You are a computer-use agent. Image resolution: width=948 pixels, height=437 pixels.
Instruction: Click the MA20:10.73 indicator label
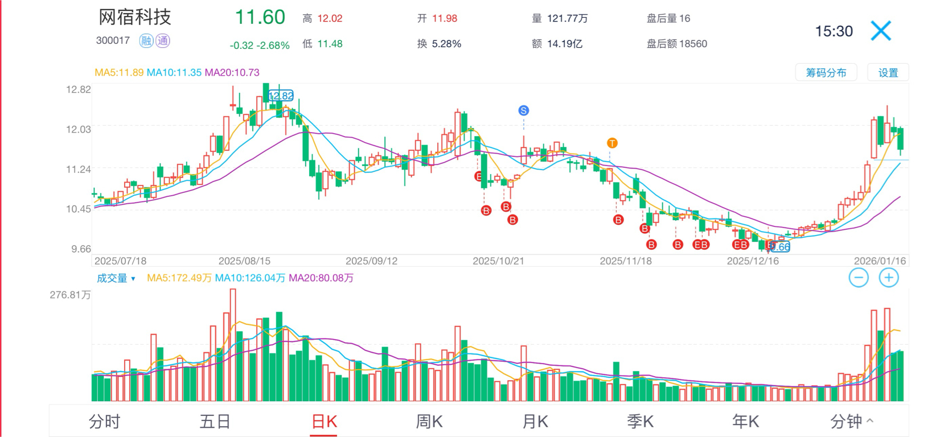(x=232, y=72)
